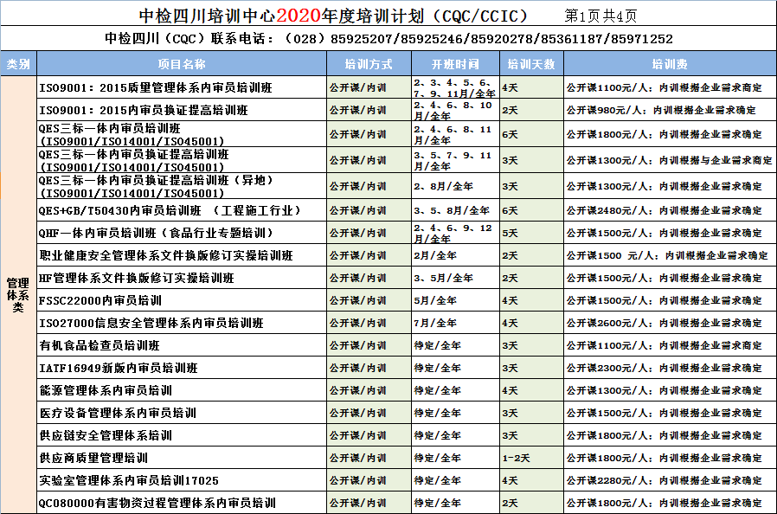Click the QC080000有害物资过程管理体系 course cell
Screen dimensions: 777x514
click(181, 503)
